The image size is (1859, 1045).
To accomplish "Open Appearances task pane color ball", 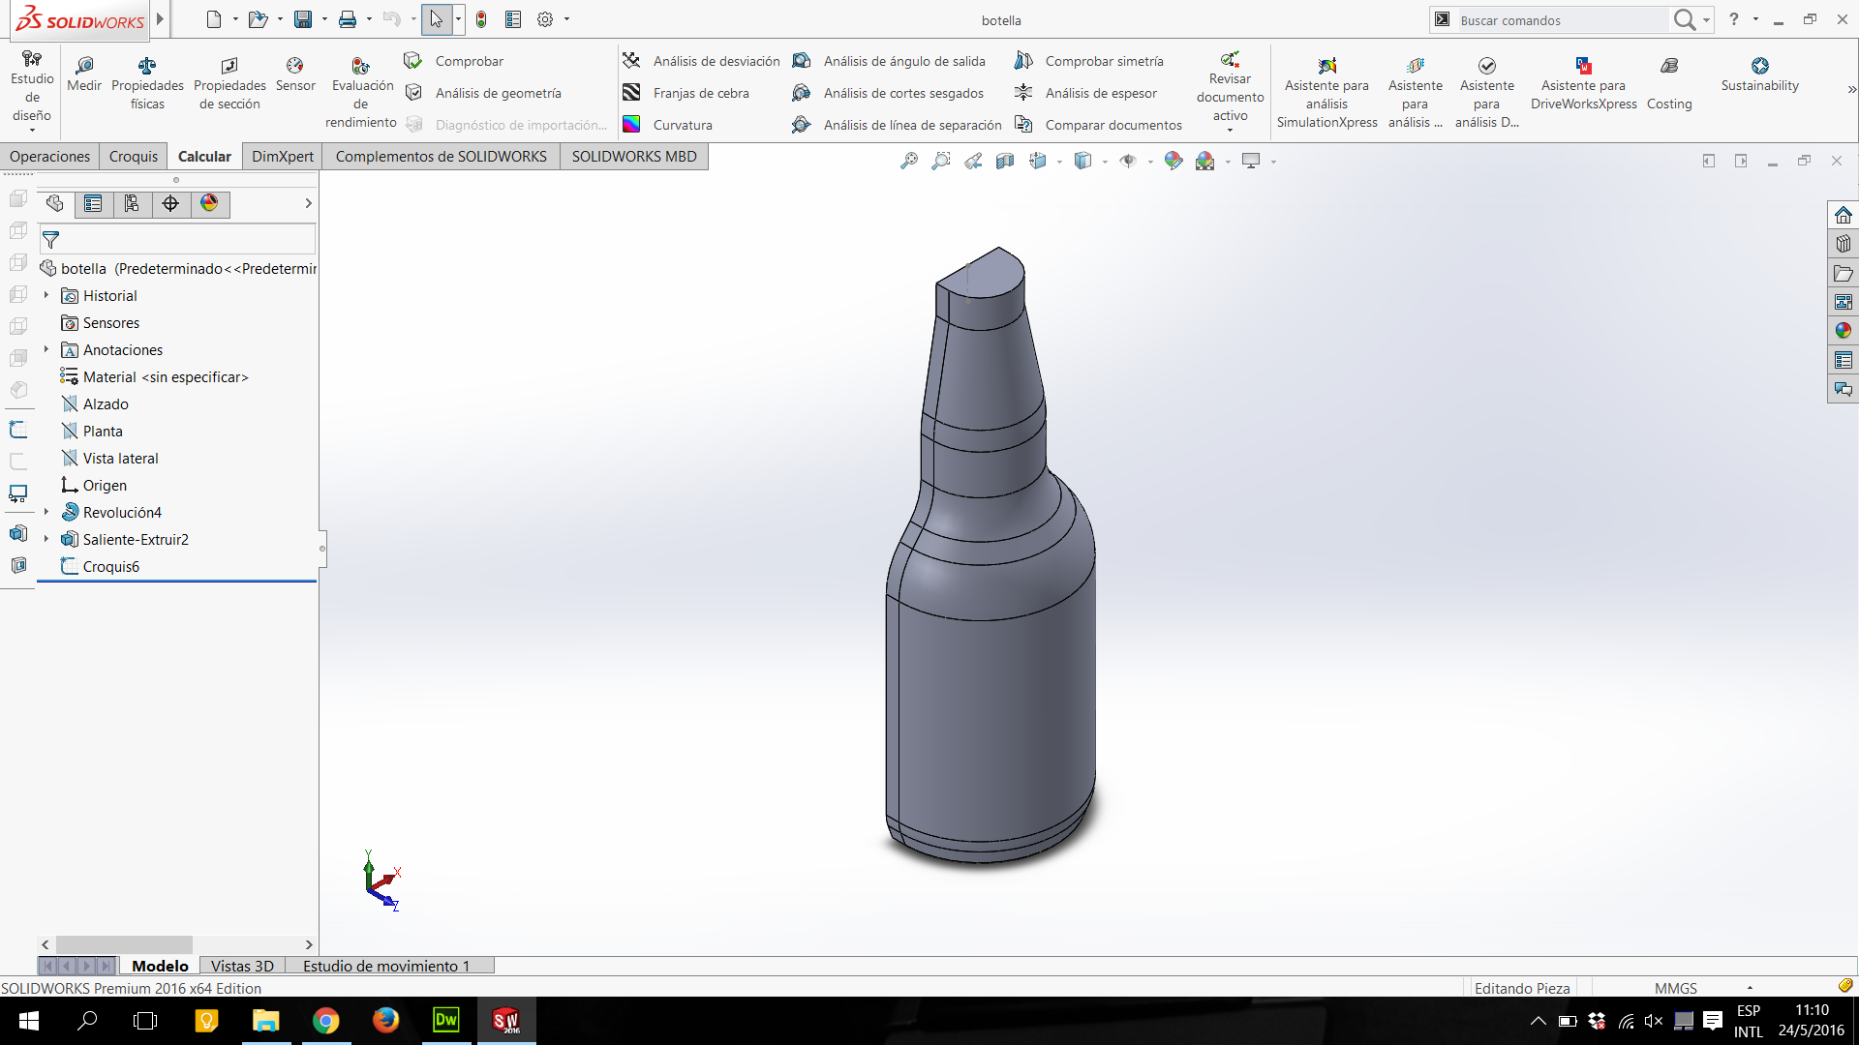I will [x=1844, y=331].
